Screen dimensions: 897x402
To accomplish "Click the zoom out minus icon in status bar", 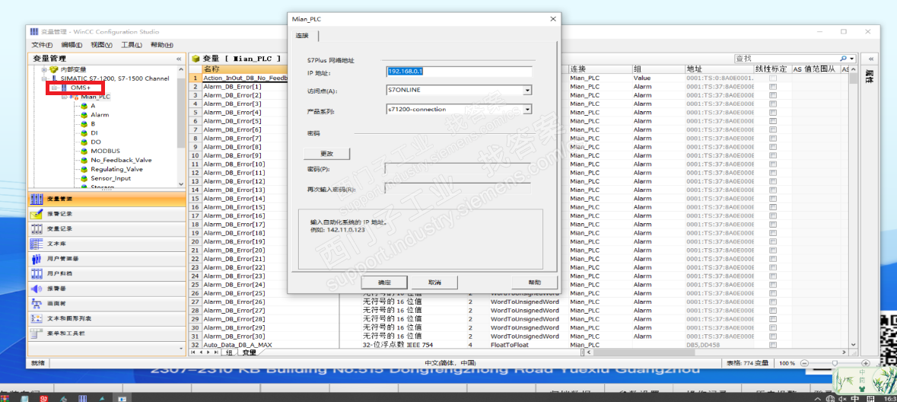I will coord(804,363).
